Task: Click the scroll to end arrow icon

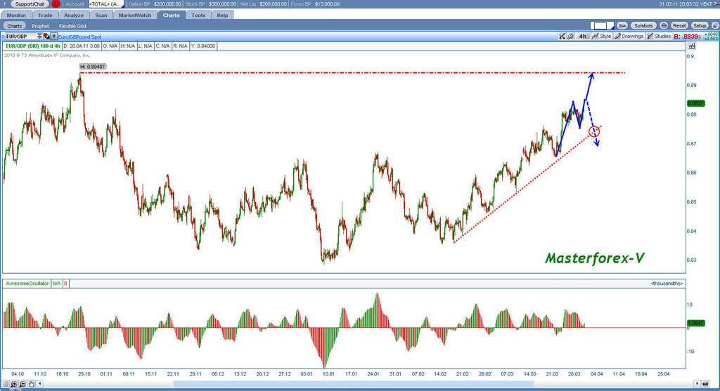Action: click(x=706, y=384)
